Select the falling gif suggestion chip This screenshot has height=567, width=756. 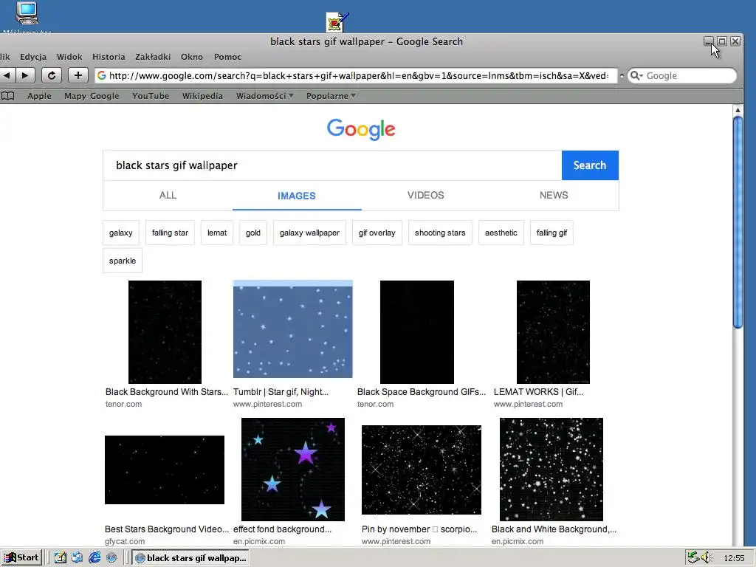pyautogui.click(x=551, y=233)
